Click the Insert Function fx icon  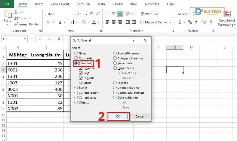pos(59,39)
